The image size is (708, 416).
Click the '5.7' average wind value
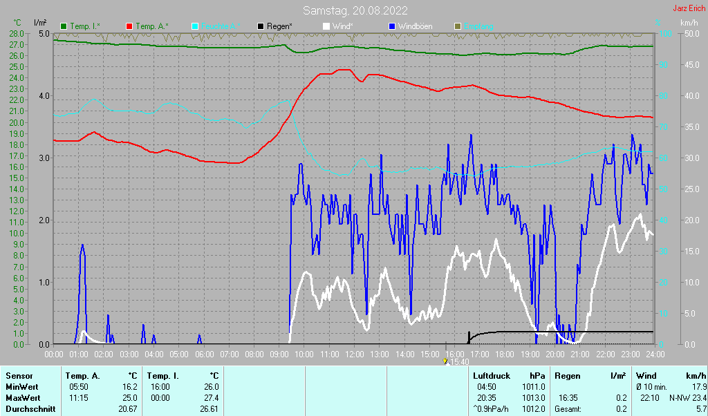pos(701,409)
